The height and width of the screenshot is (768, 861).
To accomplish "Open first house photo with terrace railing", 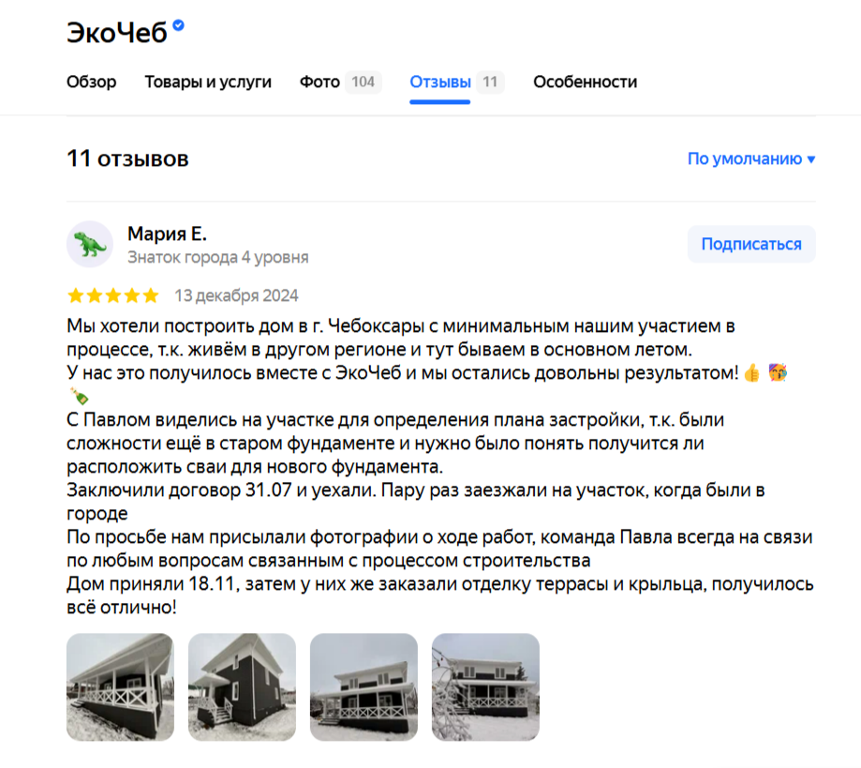I will (x=120, y=687).
